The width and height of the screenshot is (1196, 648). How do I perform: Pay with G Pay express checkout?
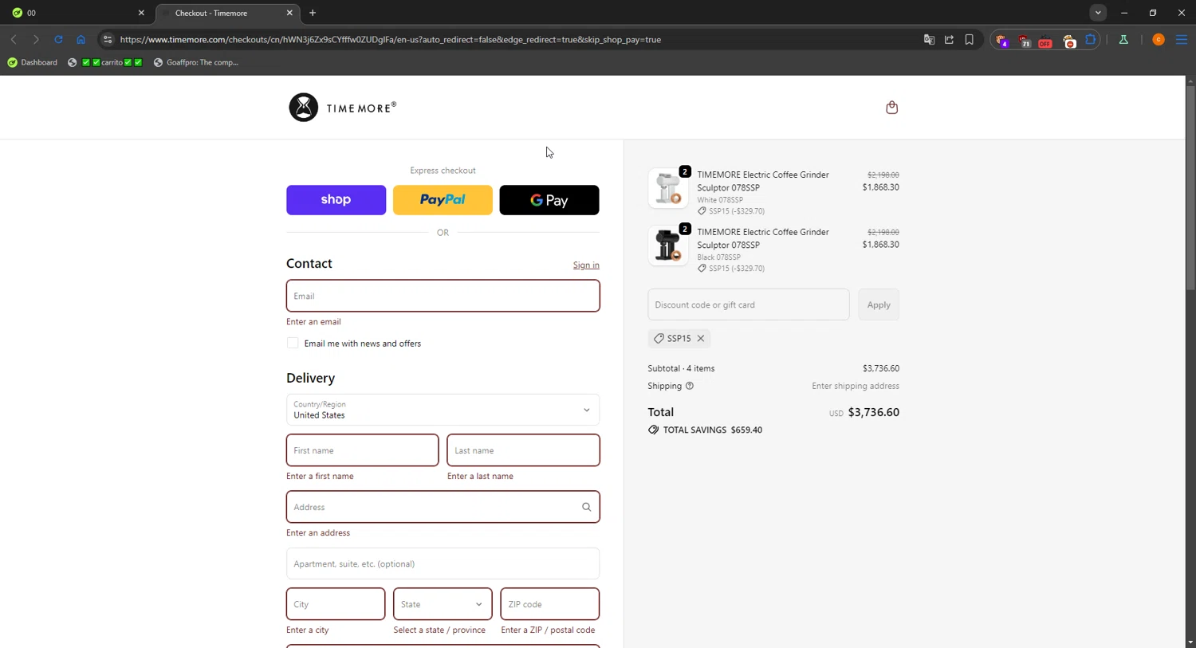tap(549, 200)
